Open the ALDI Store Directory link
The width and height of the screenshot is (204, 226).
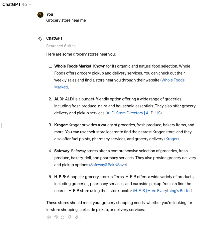coord(134,113)
